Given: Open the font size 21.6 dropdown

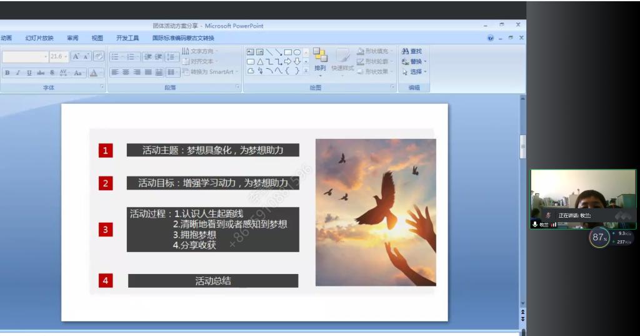Looking at the screenshot, I should (x=59, y=56).
